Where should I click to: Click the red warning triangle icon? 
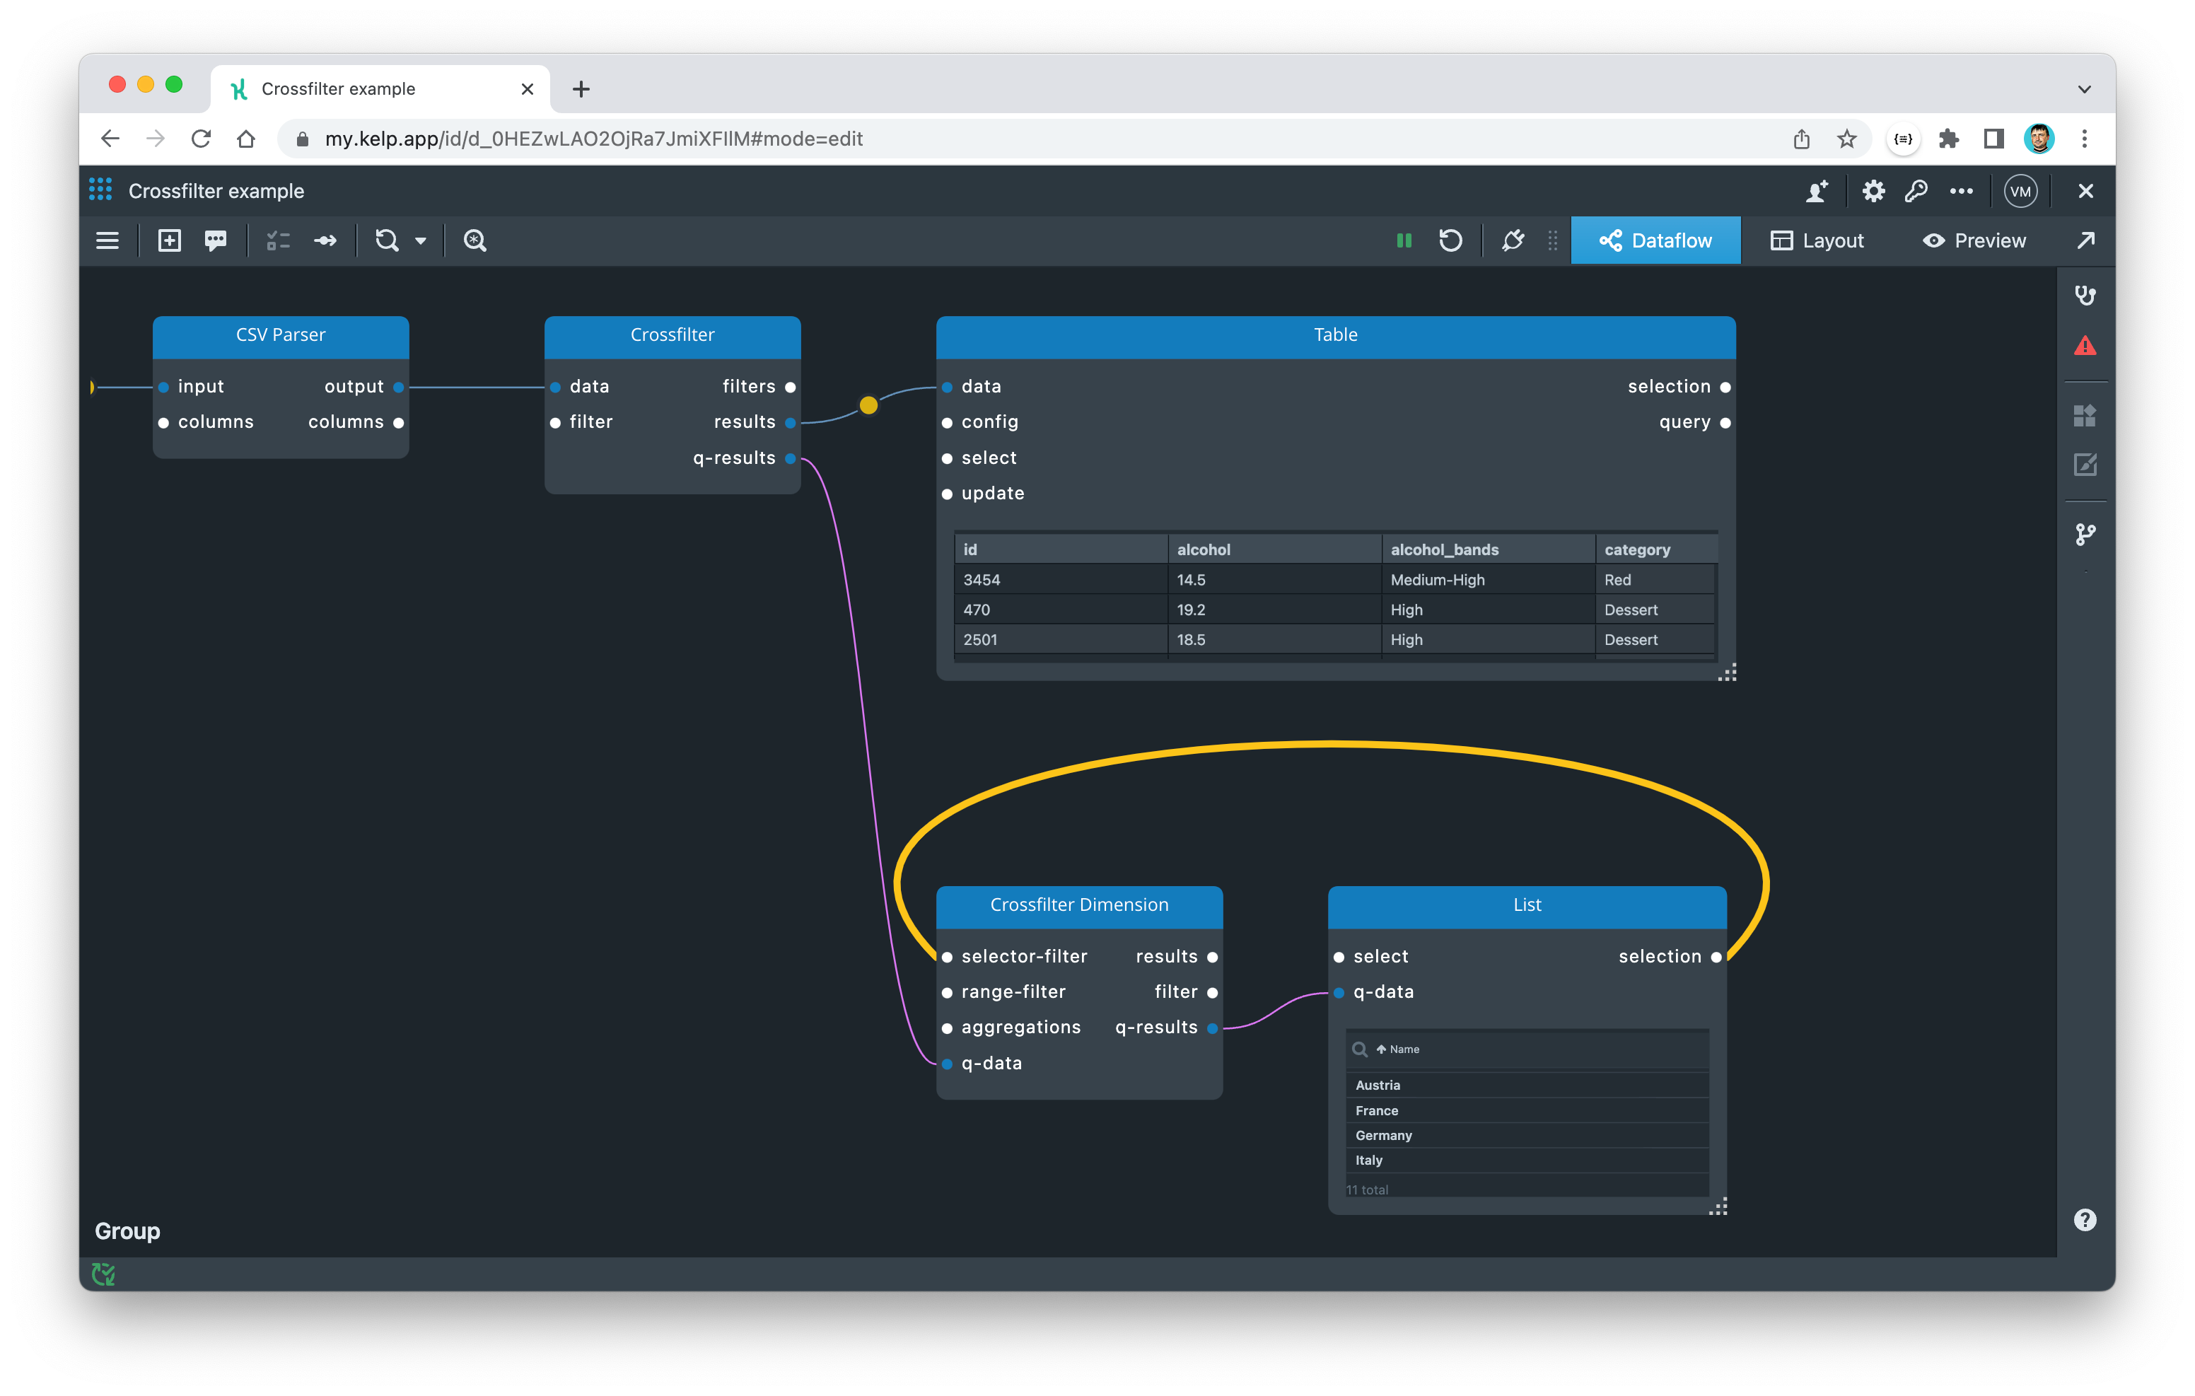pyautogui.click(x=2085, y=347)
